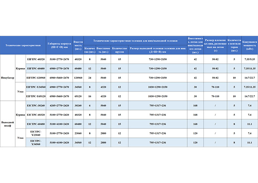
Task: Click Утка label in the Выводной шкаф section
Action: pos(20,138)
